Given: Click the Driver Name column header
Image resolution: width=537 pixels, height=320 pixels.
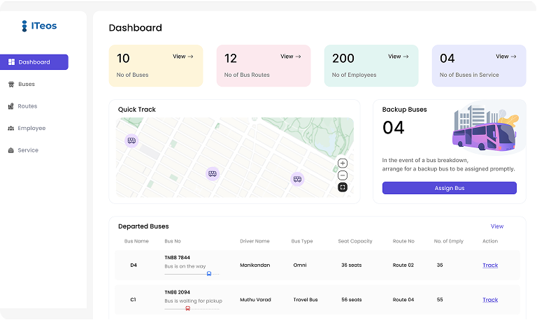Looking at the screenshot, I should click(255, 241).
